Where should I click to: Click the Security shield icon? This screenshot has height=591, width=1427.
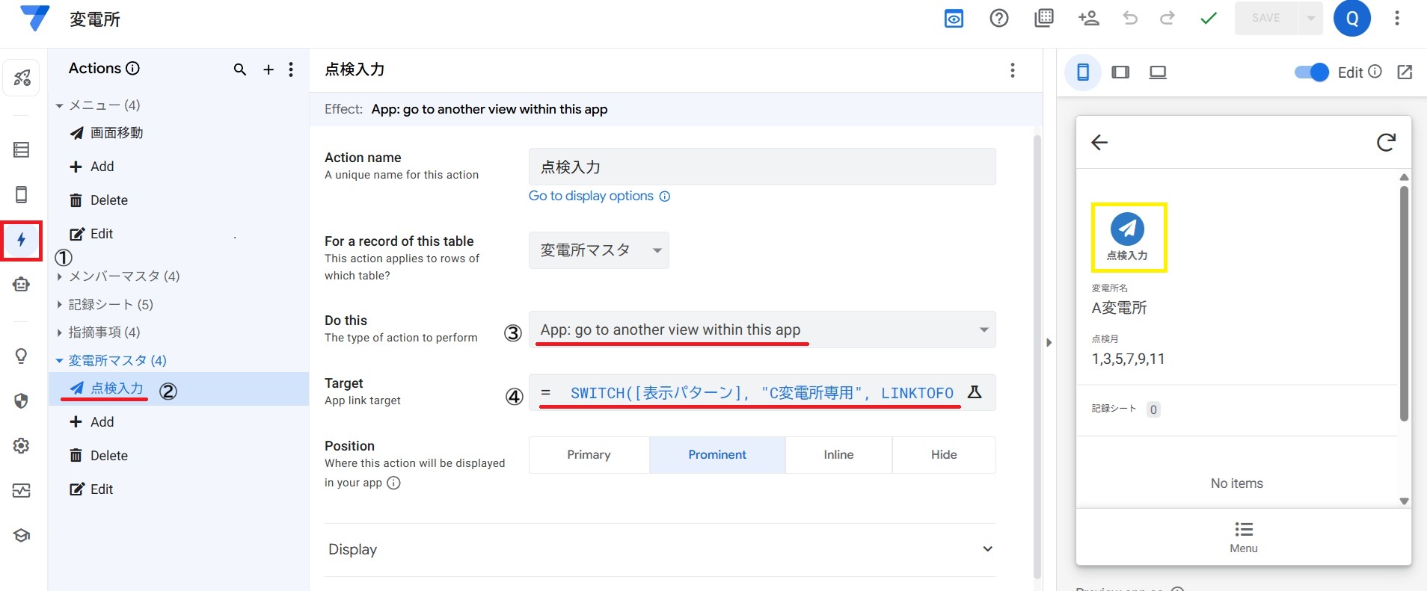(x=21, y=401)
